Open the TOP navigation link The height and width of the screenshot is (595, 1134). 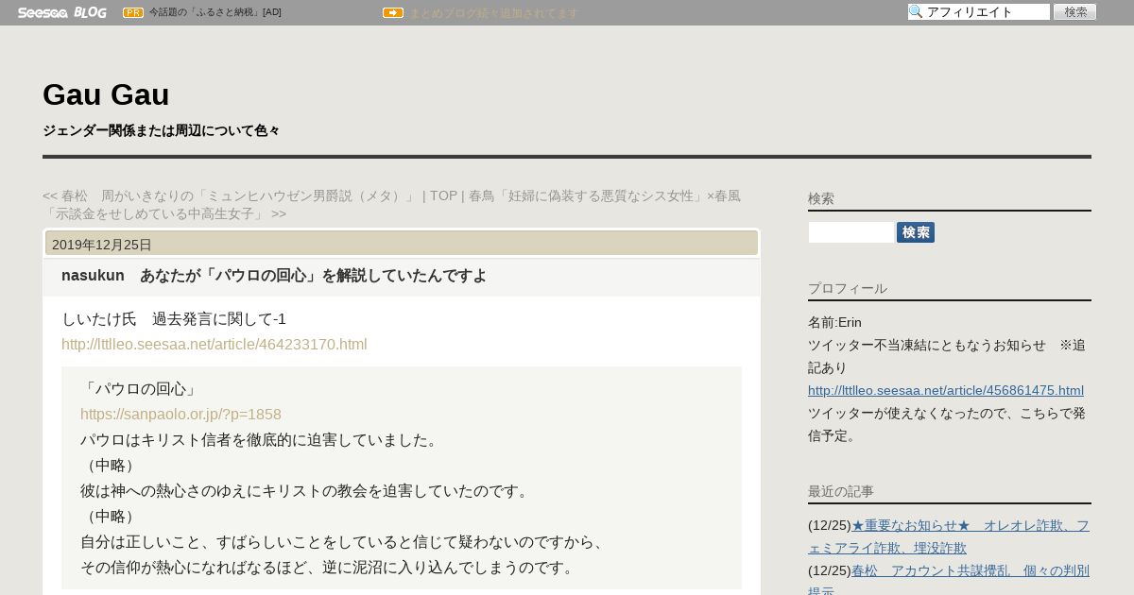click(x=443, y=195)
